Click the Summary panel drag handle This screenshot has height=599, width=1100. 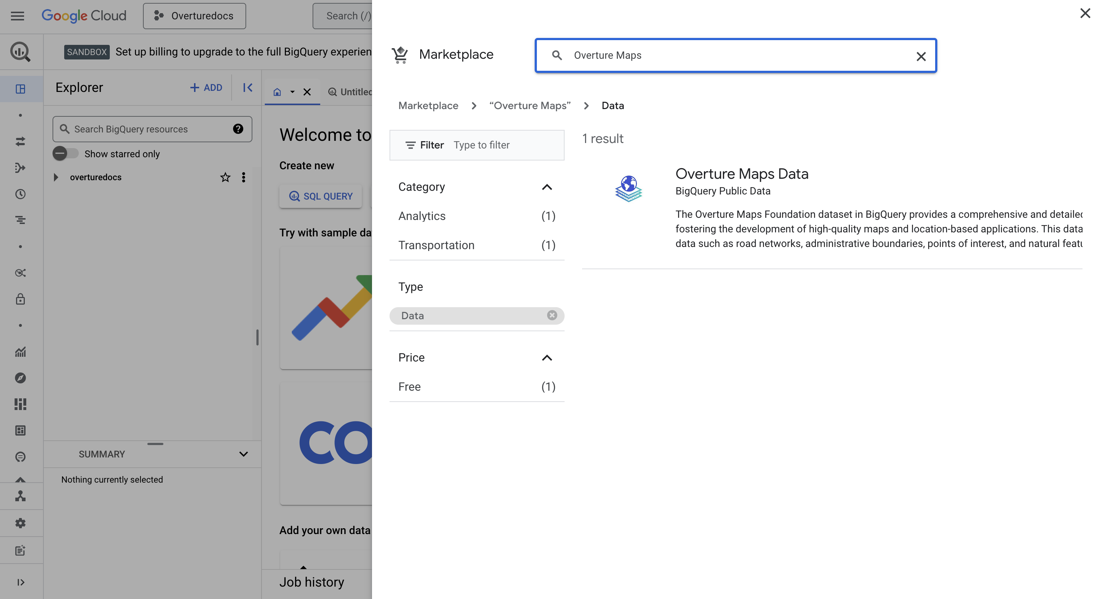(x=155, y=444)
